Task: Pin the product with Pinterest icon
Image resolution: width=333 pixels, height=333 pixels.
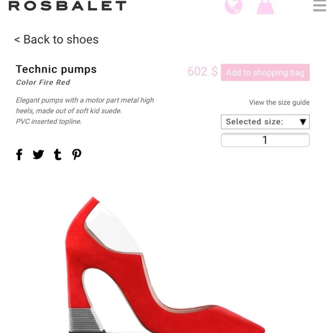Action: [77, 154]
